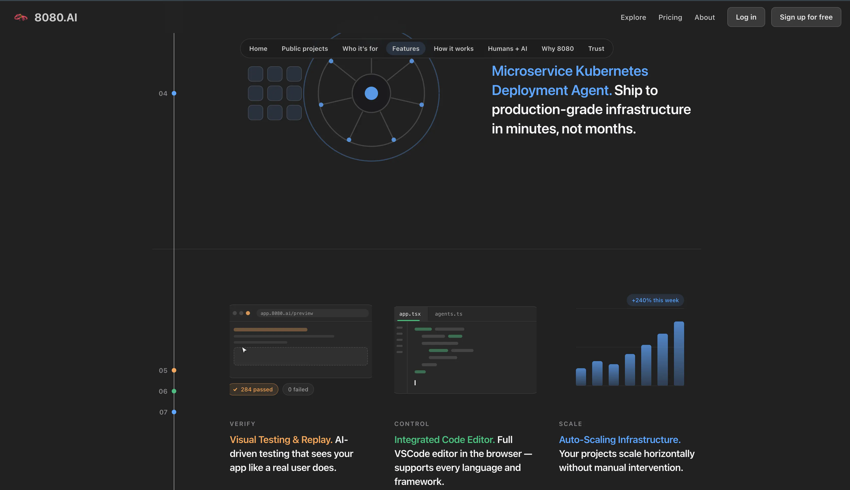
Task: Select the Public projects tab
Action: [x=304, y=49]
